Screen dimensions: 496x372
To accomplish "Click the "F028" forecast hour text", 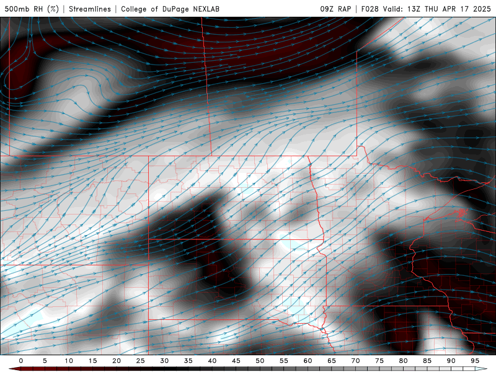I will (370, 9).
